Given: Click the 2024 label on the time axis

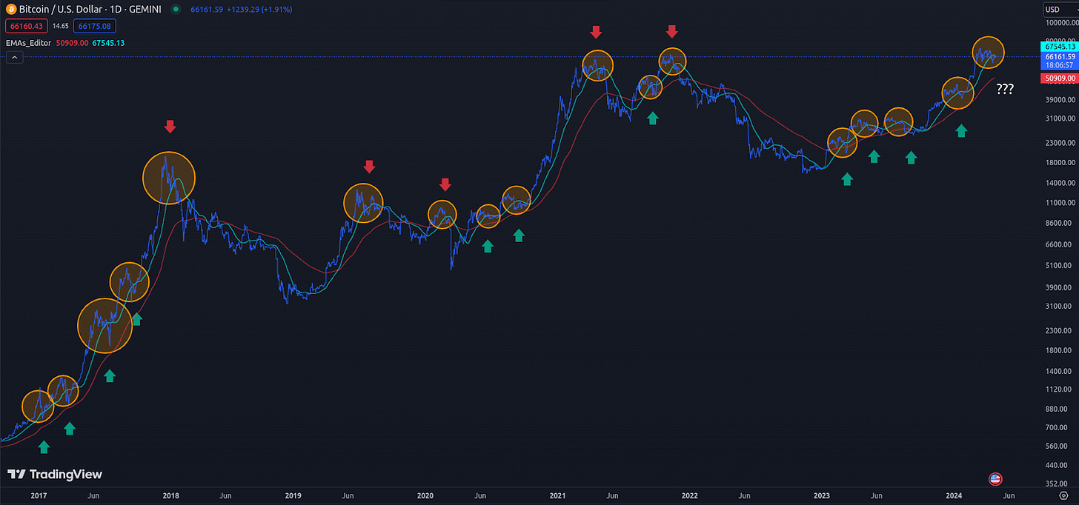Looking at the screenshot, I should (x=954, y=495).
